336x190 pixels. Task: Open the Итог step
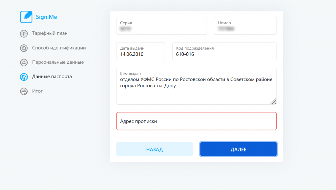[x=37, y=91]
